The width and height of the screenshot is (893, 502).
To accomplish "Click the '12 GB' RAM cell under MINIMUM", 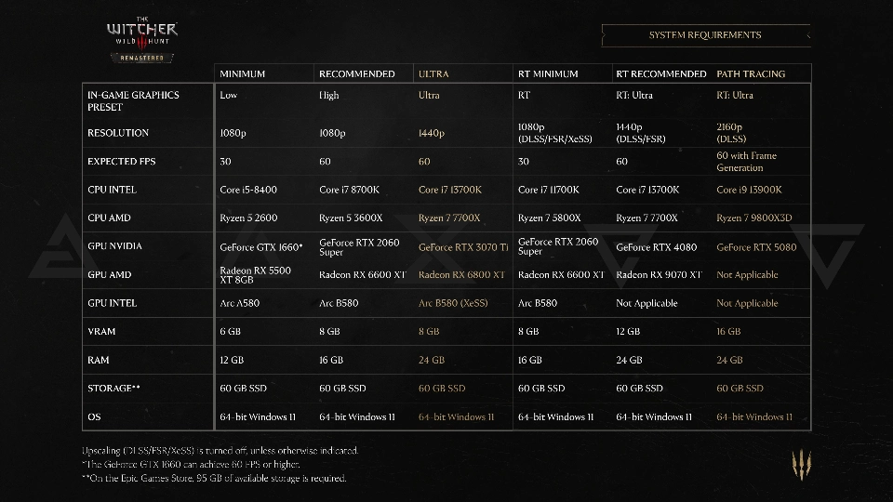I will click(232, 360).
